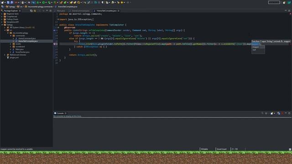This screenshot has height=164, width=292.
Task: Expand the Referenced Libraries node
Action: (5, 55)
